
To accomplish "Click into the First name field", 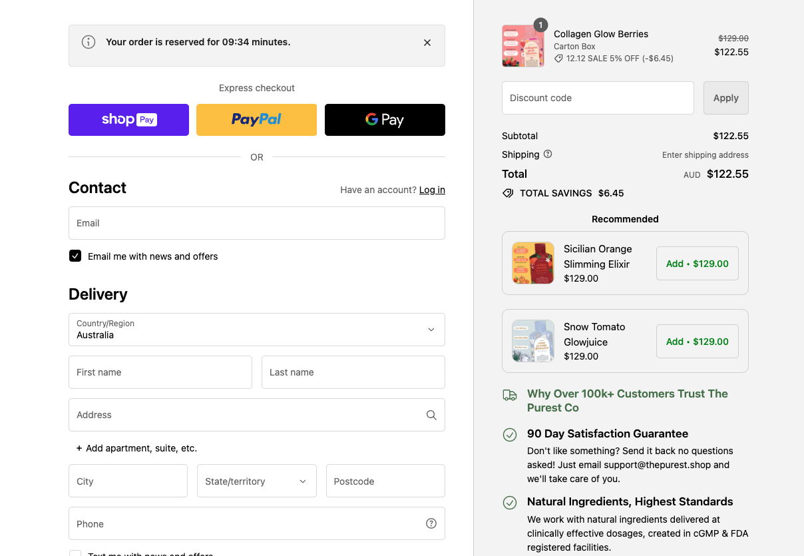I will tap(160, 372).
